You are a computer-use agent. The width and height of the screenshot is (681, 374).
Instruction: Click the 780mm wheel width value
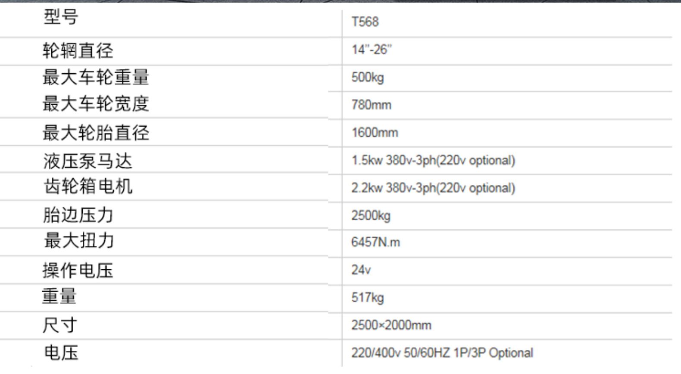pos(371,105)
